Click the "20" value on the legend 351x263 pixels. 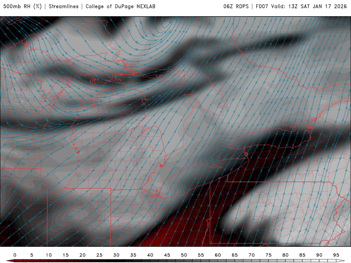[82, 255]
